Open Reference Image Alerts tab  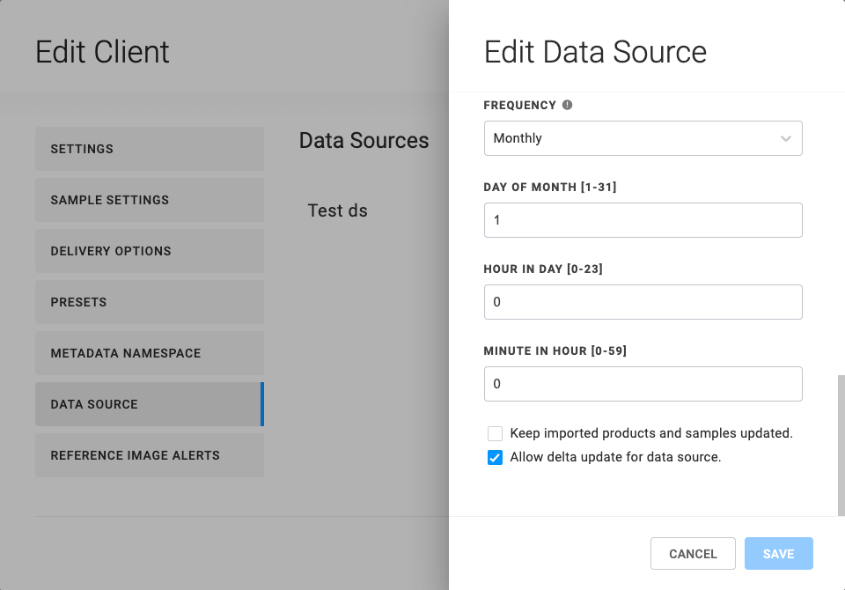(x=149, y=455)
